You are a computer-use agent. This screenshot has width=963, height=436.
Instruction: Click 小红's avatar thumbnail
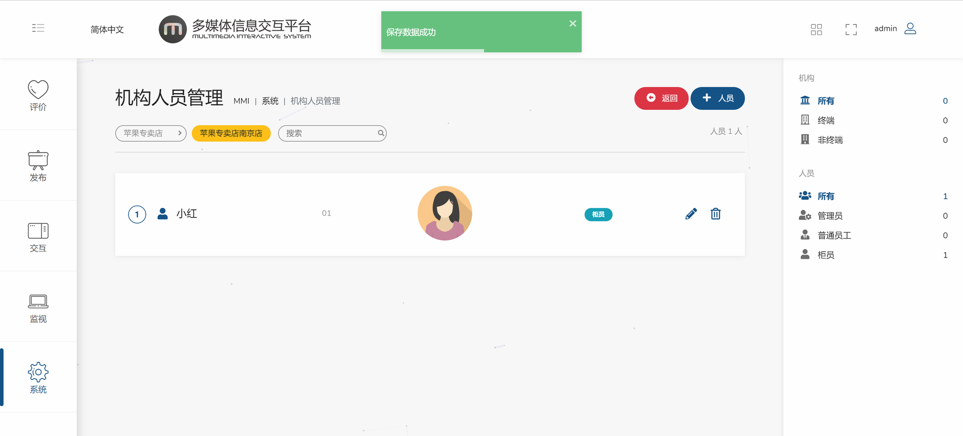[x=444, y=213]
